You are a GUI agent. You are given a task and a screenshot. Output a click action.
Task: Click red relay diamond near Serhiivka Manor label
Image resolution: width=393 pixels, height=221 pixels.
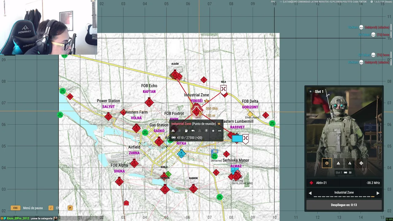tap(226, 154)
